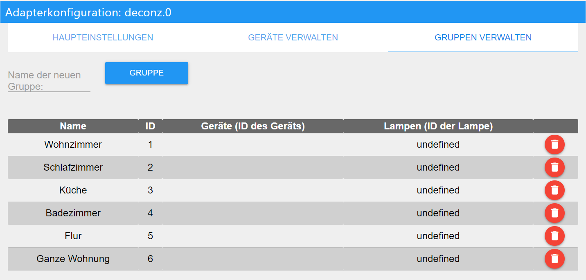Click the ID column header

[x=150, y=126]
